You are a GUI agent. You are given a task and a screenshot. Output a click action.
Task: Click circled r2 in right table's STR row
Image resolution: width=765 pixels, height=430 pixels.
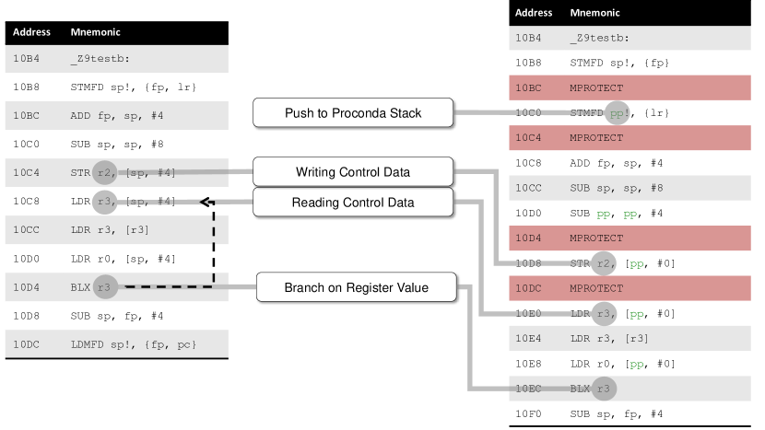pos(605,263)
